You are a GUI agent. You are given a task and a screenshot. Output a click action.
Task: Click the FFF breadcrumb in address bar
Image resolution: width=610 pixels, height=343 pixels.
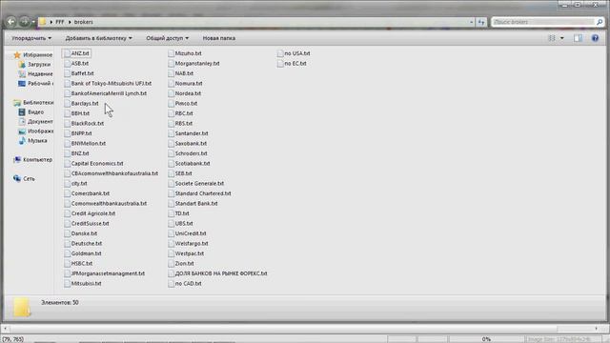click(59, 22)
